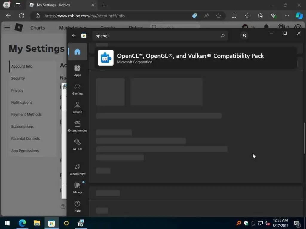Open the Favorites list in Edge toolbar
Image resolution: width=306 pixels, height=229 pixels.
point(247,16)
